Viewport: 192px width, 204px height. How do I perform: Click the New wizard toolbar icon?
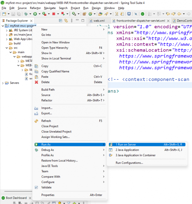click(x=4, y=14)
